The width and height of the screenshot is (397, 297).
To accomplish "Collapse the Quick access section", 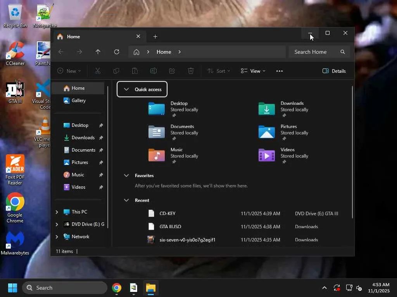I will click(126, 89).
